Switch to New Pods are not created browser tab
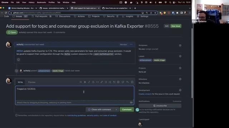 tap(117, 8)
